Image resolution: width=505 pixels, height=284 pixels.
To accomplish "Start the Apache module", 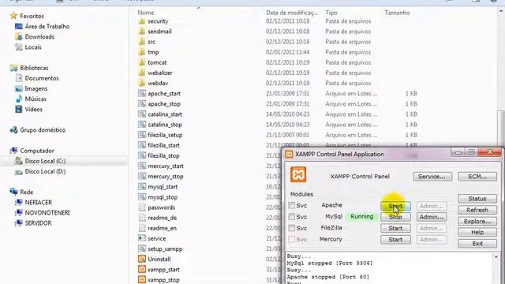I will [395, 206].
